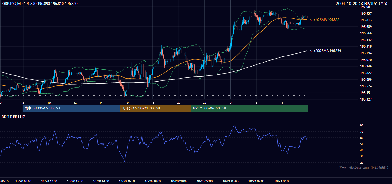Click the 200 SMA 196.239 label

[325, 51]
